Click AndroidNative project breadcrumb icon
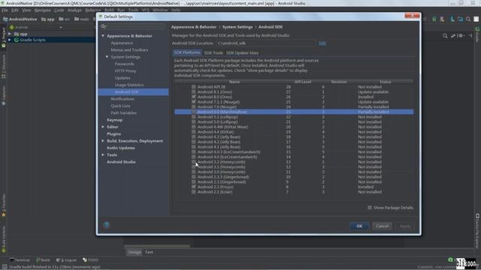Screen dimensions: 481x270 pos(5,19)
